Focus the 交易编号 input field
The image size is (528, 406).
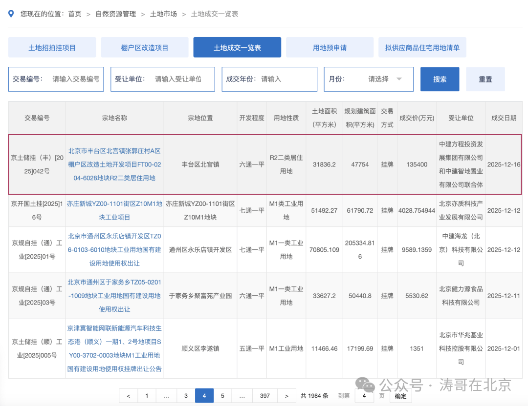[75, 79]
